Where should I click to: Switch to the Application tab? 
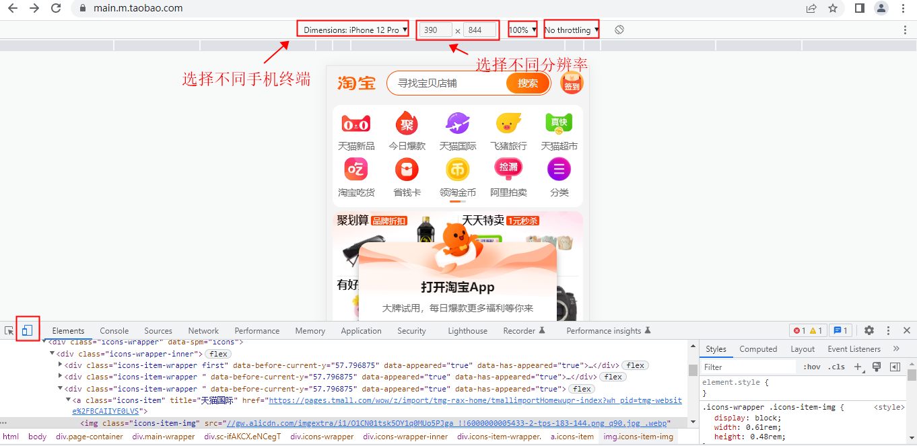click(361, 330)
